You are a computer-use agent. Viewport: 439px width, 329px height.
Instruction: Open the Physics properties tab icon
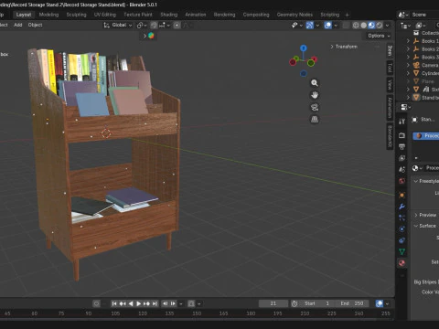[x=402, y=229]
